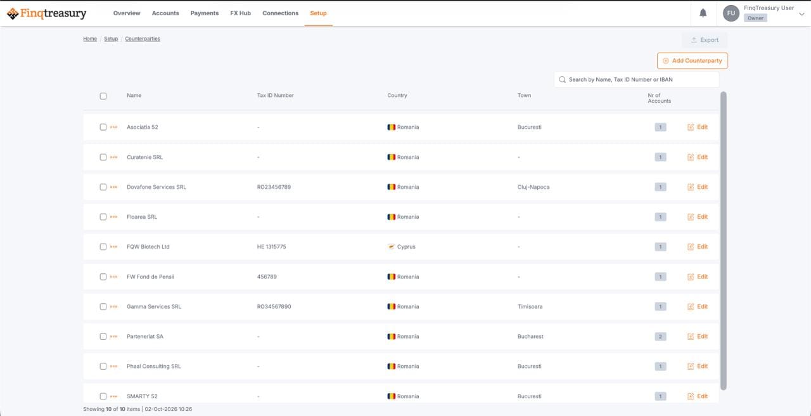The image size is (811, 416).
Task: Open the three-dot menu for Gamma Services SRL
Action: coord(114,306)
